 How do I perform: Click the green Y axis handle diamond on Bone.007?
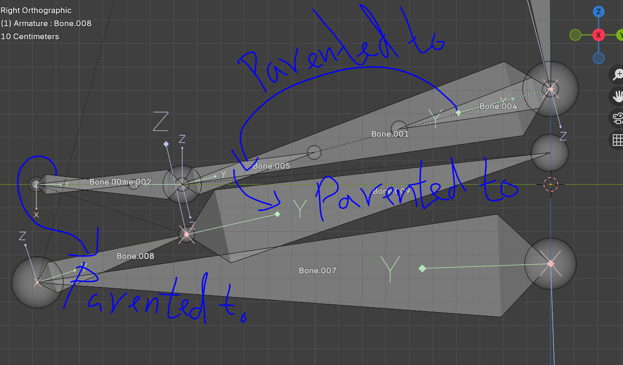[x=422, y=268]
